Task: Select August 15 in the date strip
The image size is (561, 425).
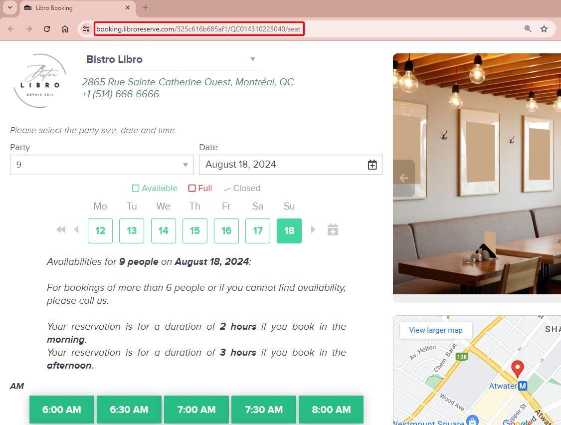Action: click(194, 230)
